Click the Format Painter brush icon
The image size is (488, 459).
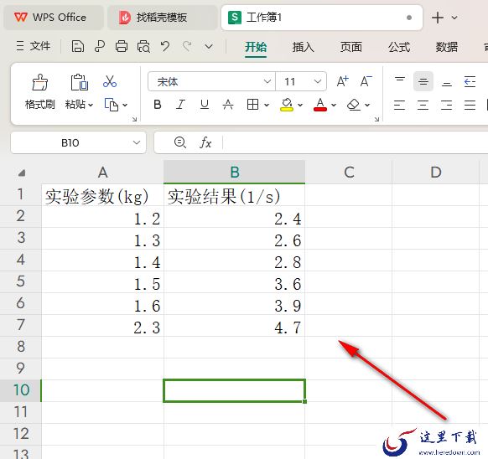pos(40,82)
